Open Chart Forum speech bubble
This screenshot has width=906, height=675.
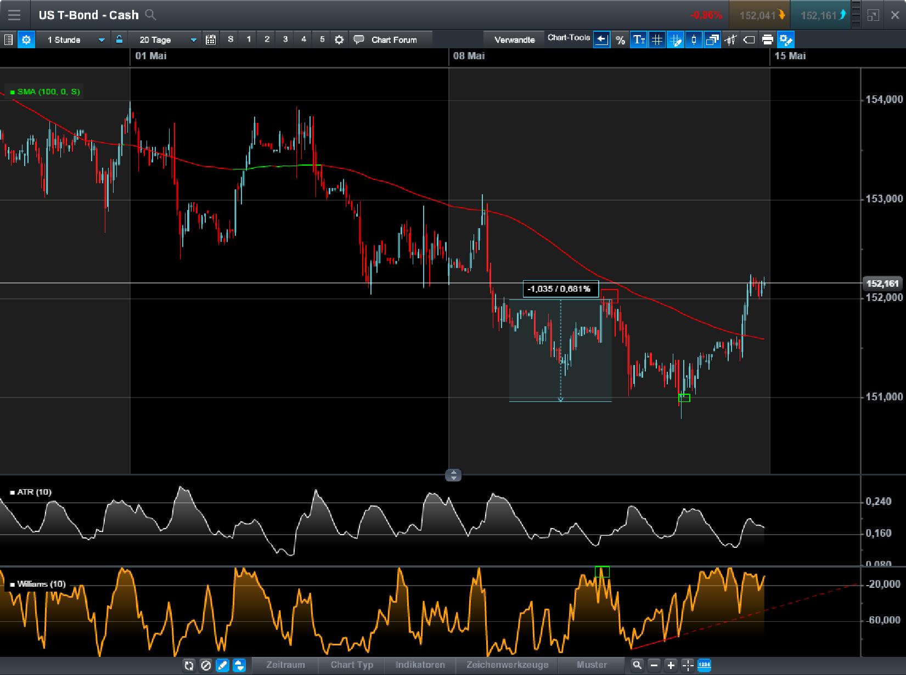(359, 39)
